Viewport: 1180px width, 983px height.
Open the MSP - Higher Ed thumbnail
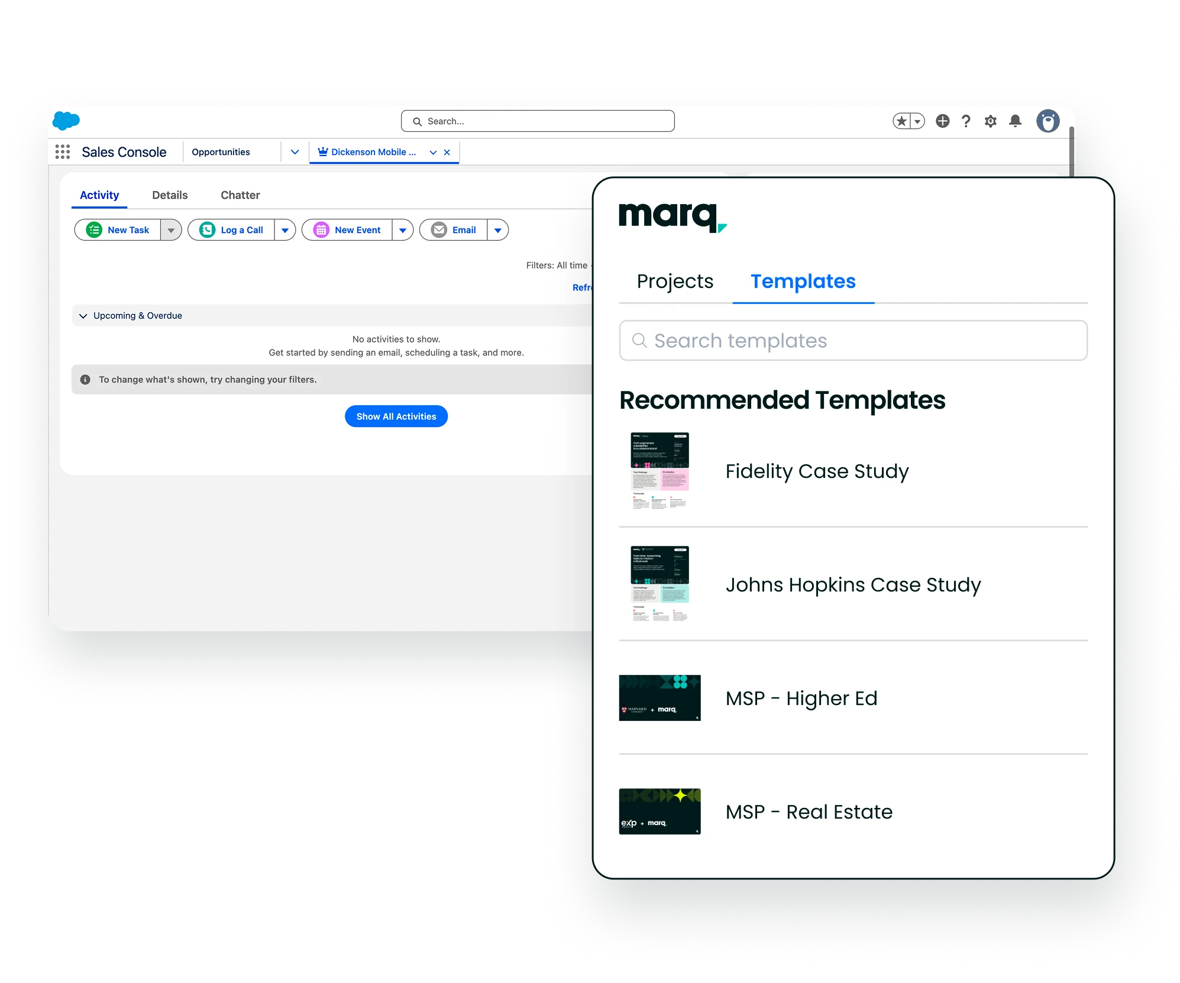[x=659, y=698]
